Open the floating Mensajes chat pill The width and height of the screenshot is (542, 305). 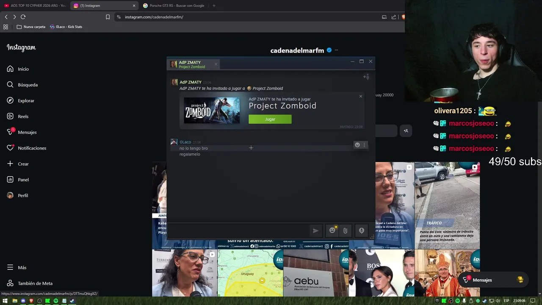pos(493,280)
